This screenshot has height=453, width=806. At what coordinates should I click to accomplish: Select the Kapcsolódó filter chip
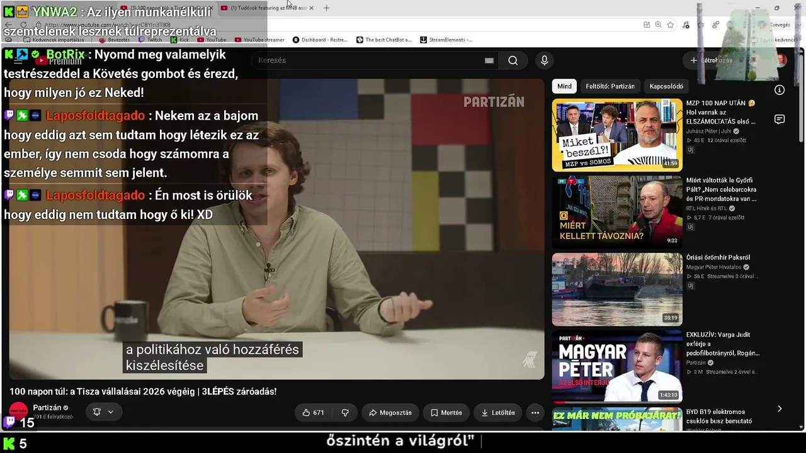[666, 86]
